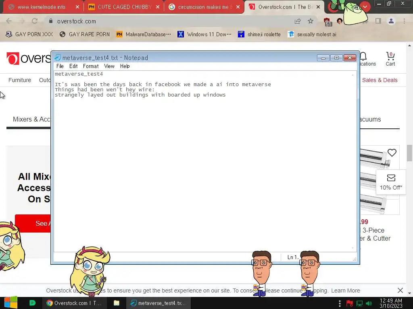The height and width of the screenshot is (309, 413).
Task: View site security lock info
Action: pos(51,21)
